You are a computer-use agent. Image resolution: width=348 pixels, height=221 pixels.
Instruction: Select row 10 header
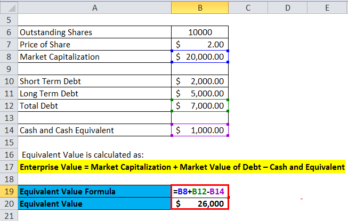(9, 81)
